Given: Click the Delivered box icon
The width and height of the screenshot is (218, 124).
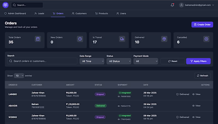Looking at the screenshot, I should pos(164,39).
